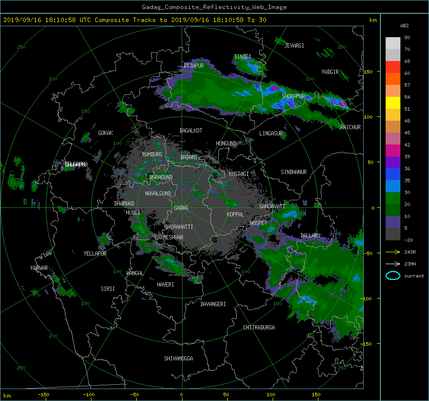Screen dimensions: 429x401
Task: Click the green 20-30 dBZ color swatch
Action: [x=393, y=198]
